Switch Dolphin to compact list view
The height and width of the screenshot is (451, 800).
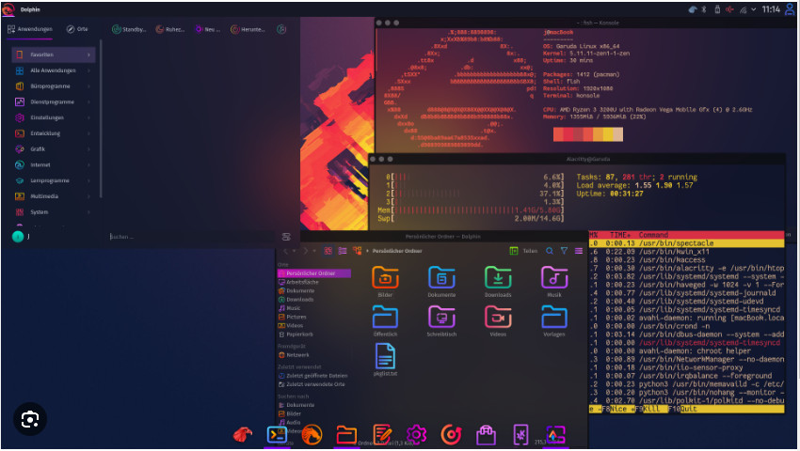(343, 251)
